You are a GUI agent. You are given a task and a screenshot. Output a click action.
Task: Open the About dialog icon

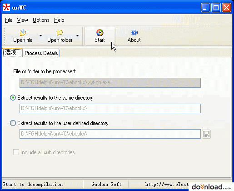coord(134,33)
